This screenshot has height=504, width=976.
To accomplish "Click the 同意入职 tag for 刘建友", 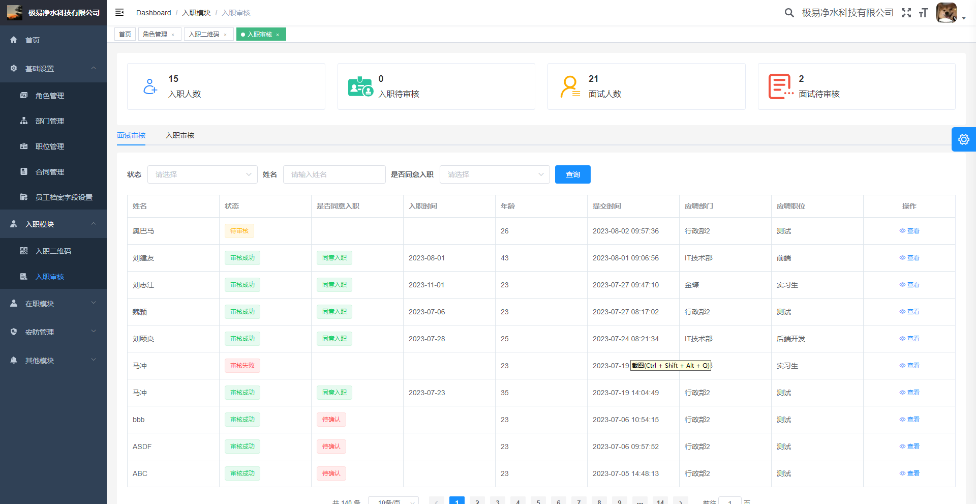I will coord(334,258).
